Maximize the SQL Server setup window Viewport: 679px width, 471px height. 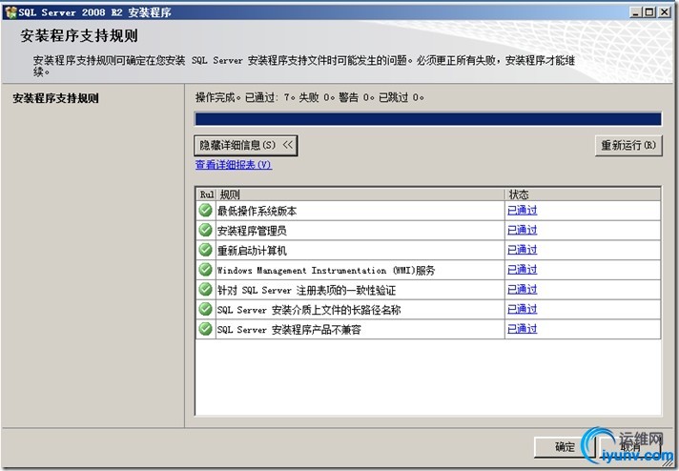pos(649,12)
